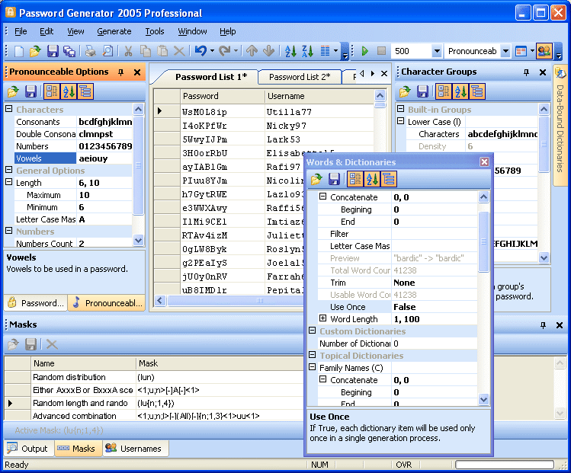The height and width of the screenshot is (473, 571).
Task: Click the Open file icon in main toolbar
Action: (35, 51)
